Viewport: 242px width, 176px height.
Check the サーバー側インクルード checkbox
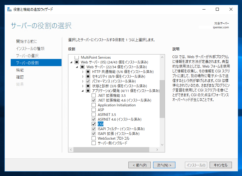94,143
